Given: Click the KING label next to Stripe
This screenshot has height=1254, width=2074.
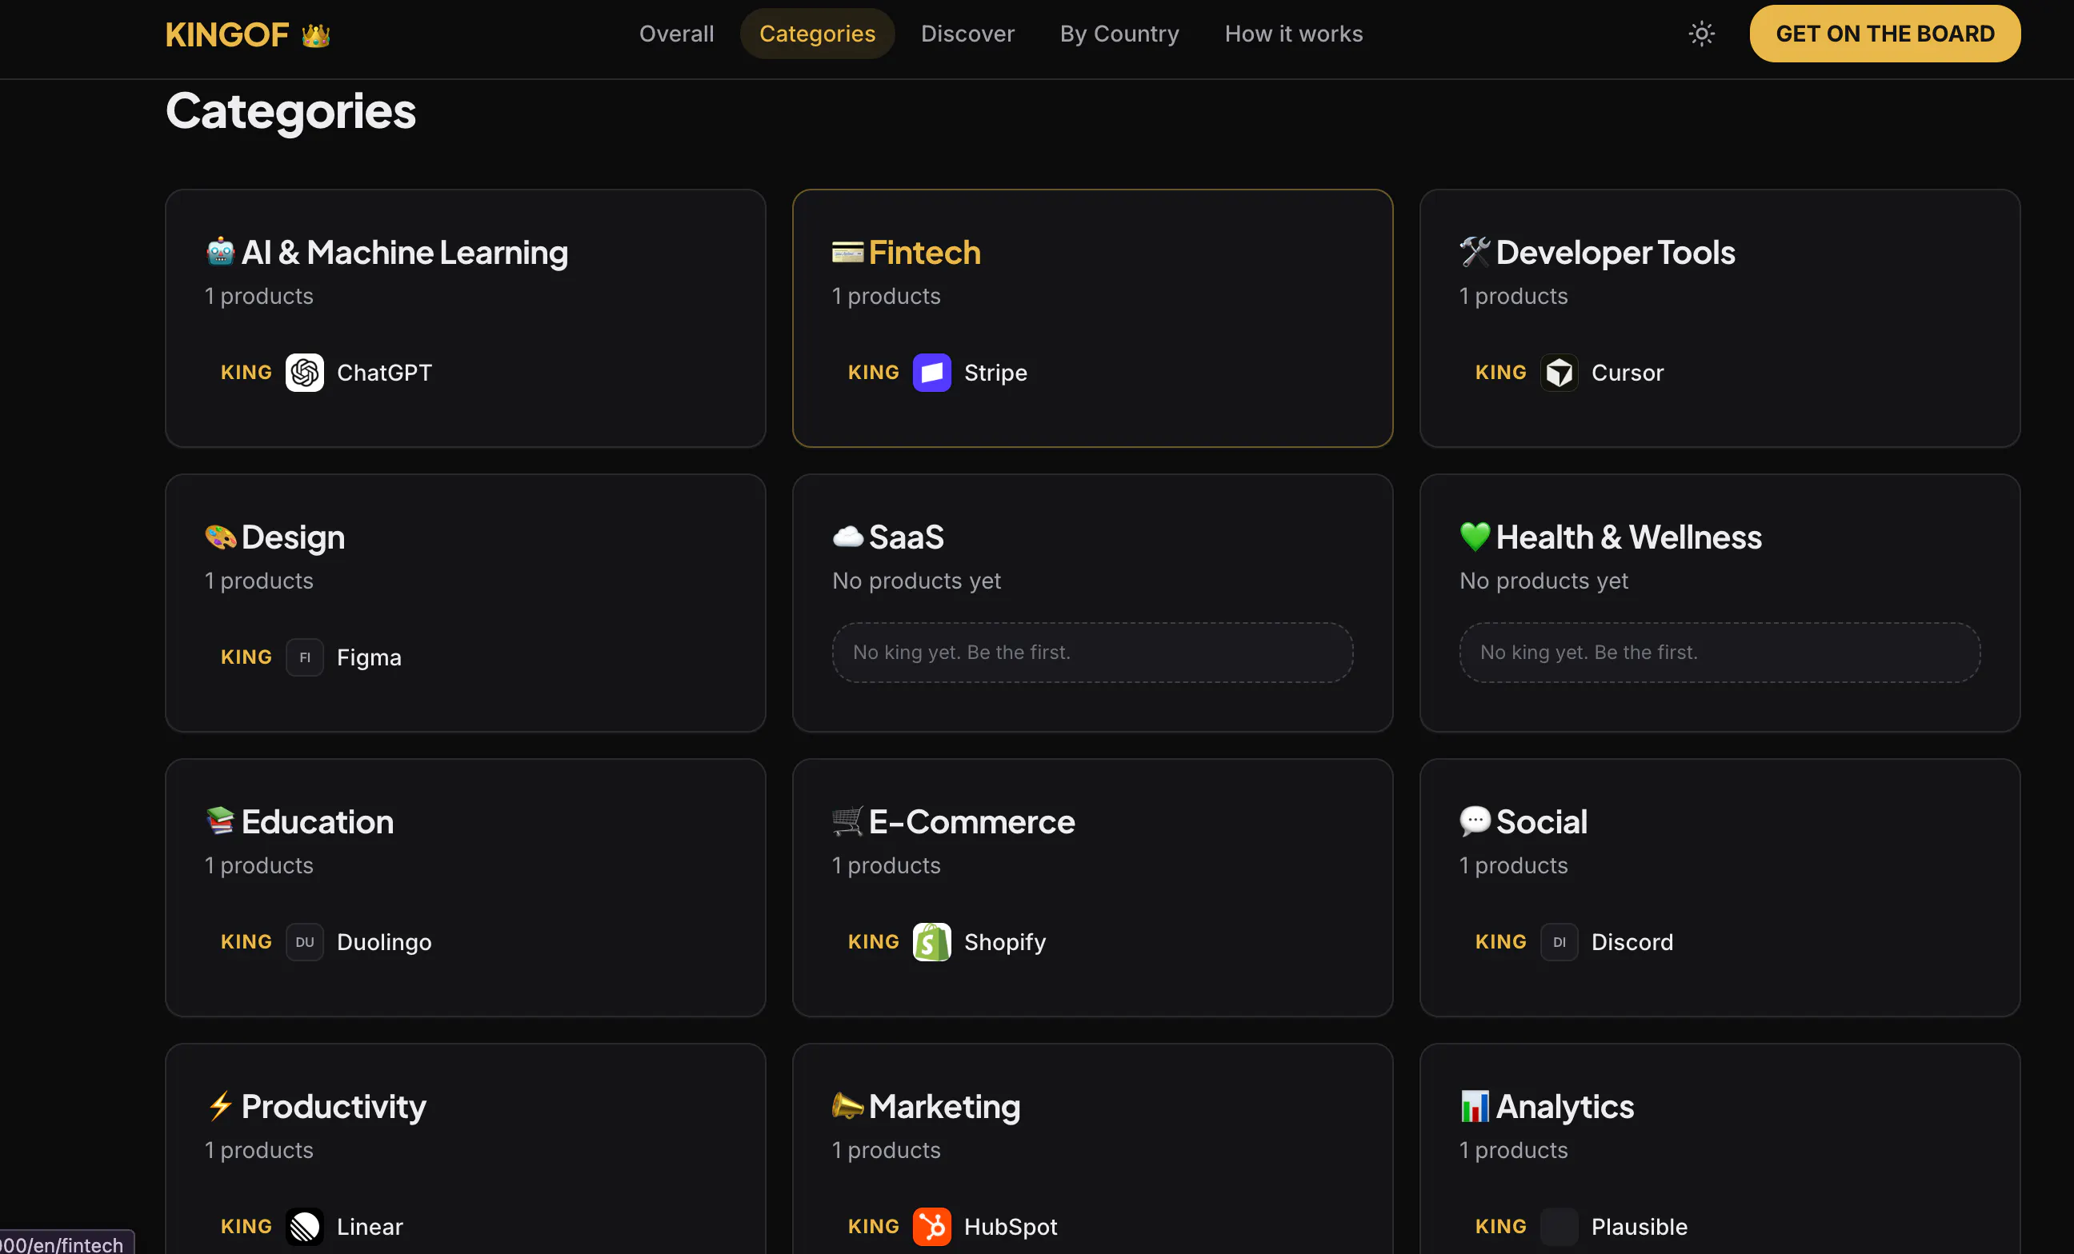Looking at the screenshot, I should [873, 373].
